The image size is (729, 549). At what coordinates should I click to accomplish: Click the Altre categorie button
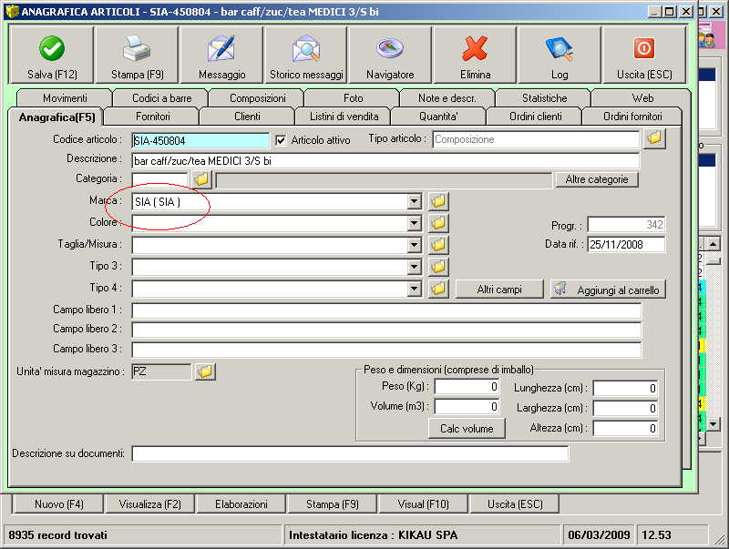tap(597, 180)
